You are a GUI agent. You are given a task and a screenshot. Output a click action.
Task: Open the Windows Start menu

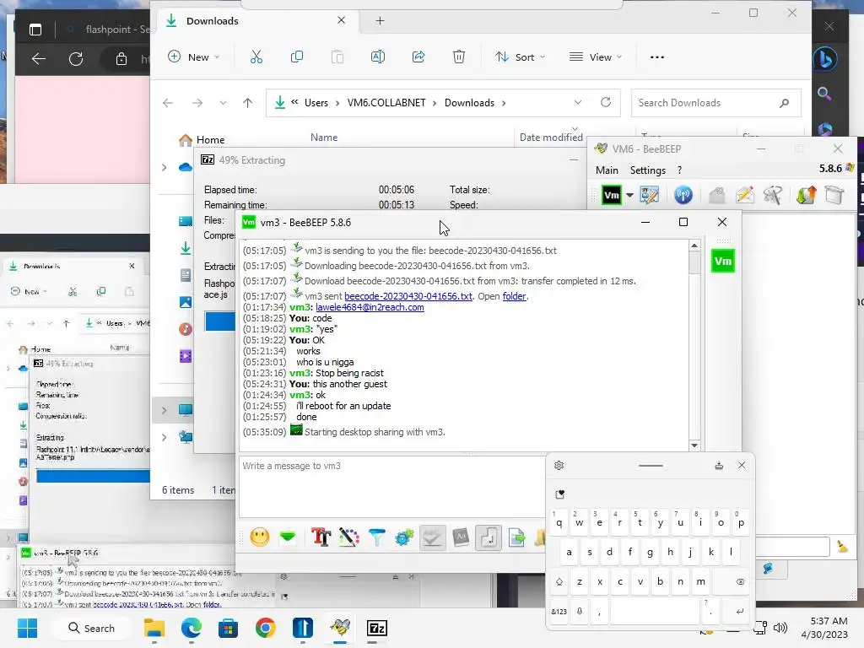(27, 628)
